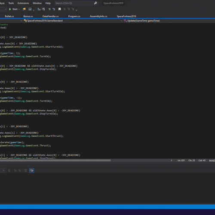Viewport: 215px width, 215px height.
Task: Click GameEvent.Thrust in the code
Action: (37, 145)
